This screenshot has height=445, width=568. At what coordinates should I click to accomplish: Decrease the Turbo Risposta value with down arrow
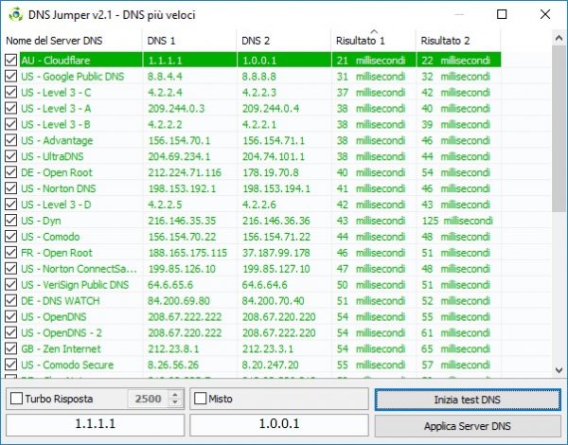click(175, 402)
